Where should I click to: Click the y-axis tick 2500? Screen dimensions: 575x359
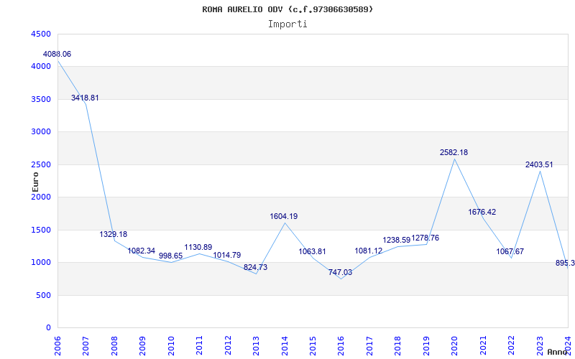[x=42, y=164]
